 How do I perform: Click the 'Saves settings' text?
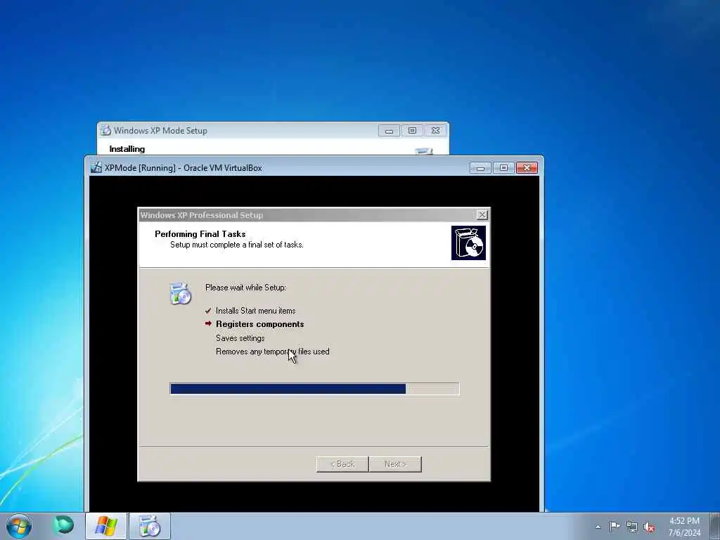[x=240, y=338]
